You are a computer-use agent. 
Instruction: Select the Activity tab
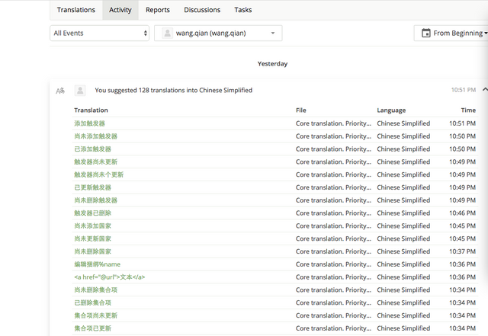click(120, 10)
